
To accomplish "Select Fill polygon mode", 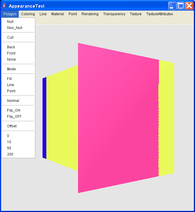I will pos(18,79).
